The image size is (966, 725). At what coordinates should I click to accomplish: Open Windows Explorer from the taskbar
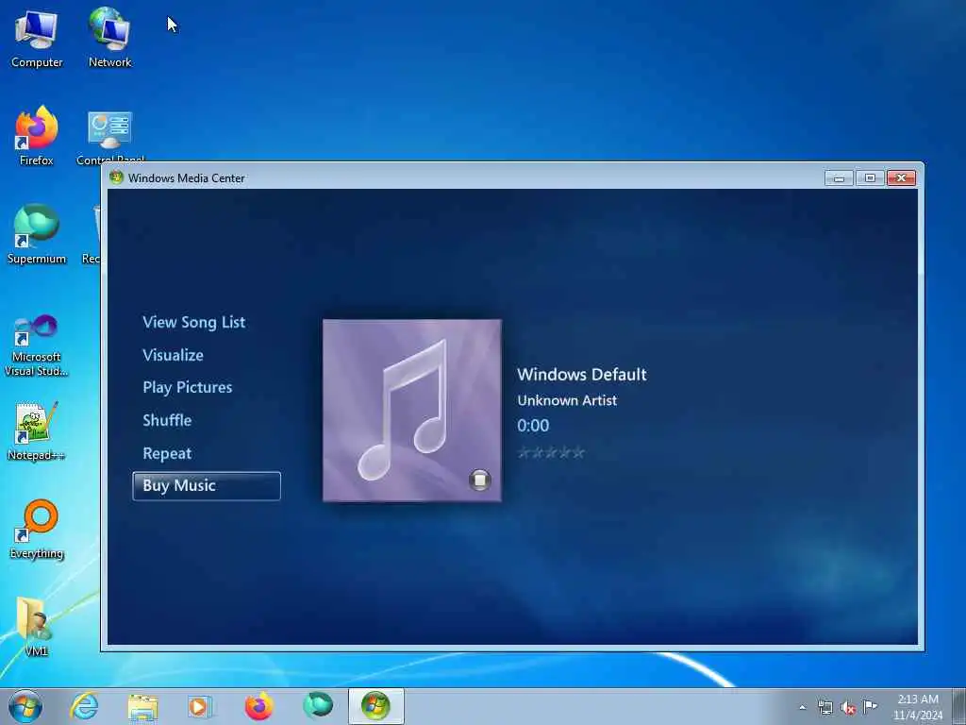pos(143,706)
